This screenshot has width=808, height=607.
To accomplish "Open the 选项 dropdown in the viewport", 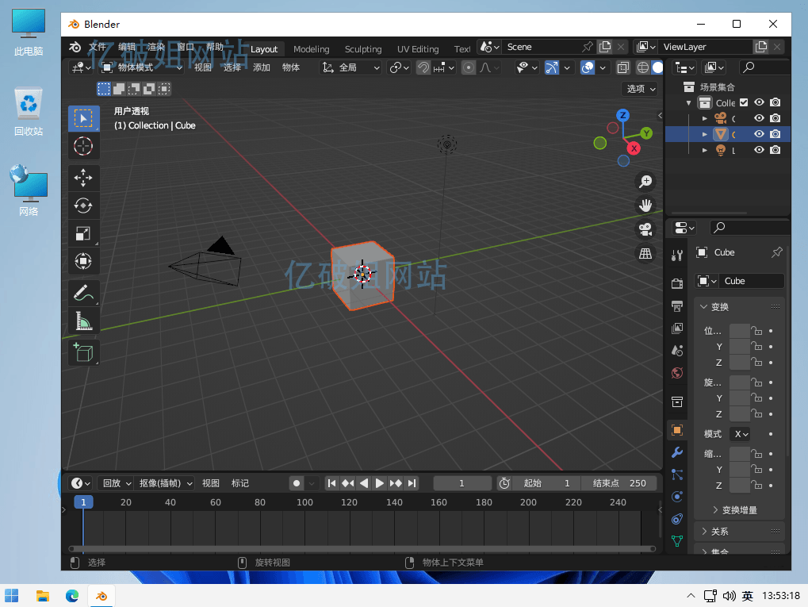I will (x=640, y=89).
